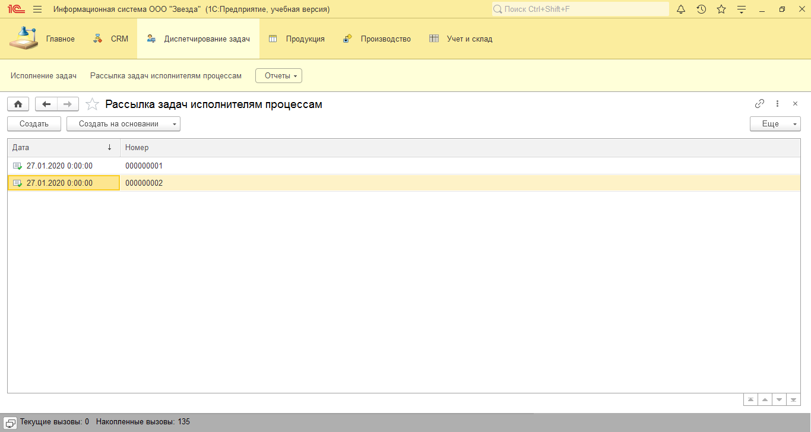Sort by the Дата column header

point(59,148)
